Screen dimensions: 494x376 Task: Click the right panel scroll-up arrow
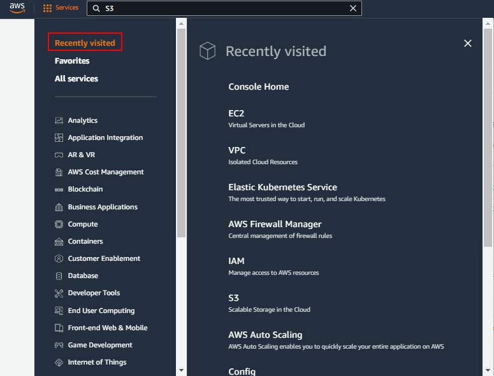click(488, 24)
